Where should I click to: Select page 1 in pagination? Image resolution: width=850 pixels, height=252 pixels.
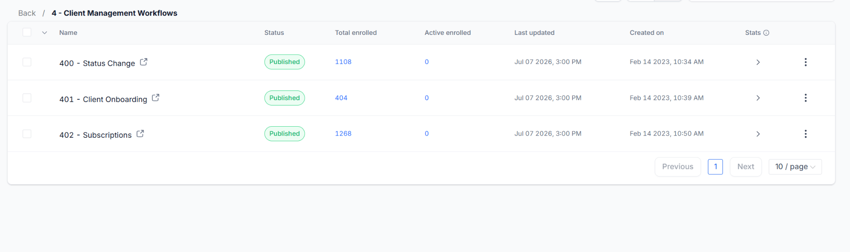point(715,167)
